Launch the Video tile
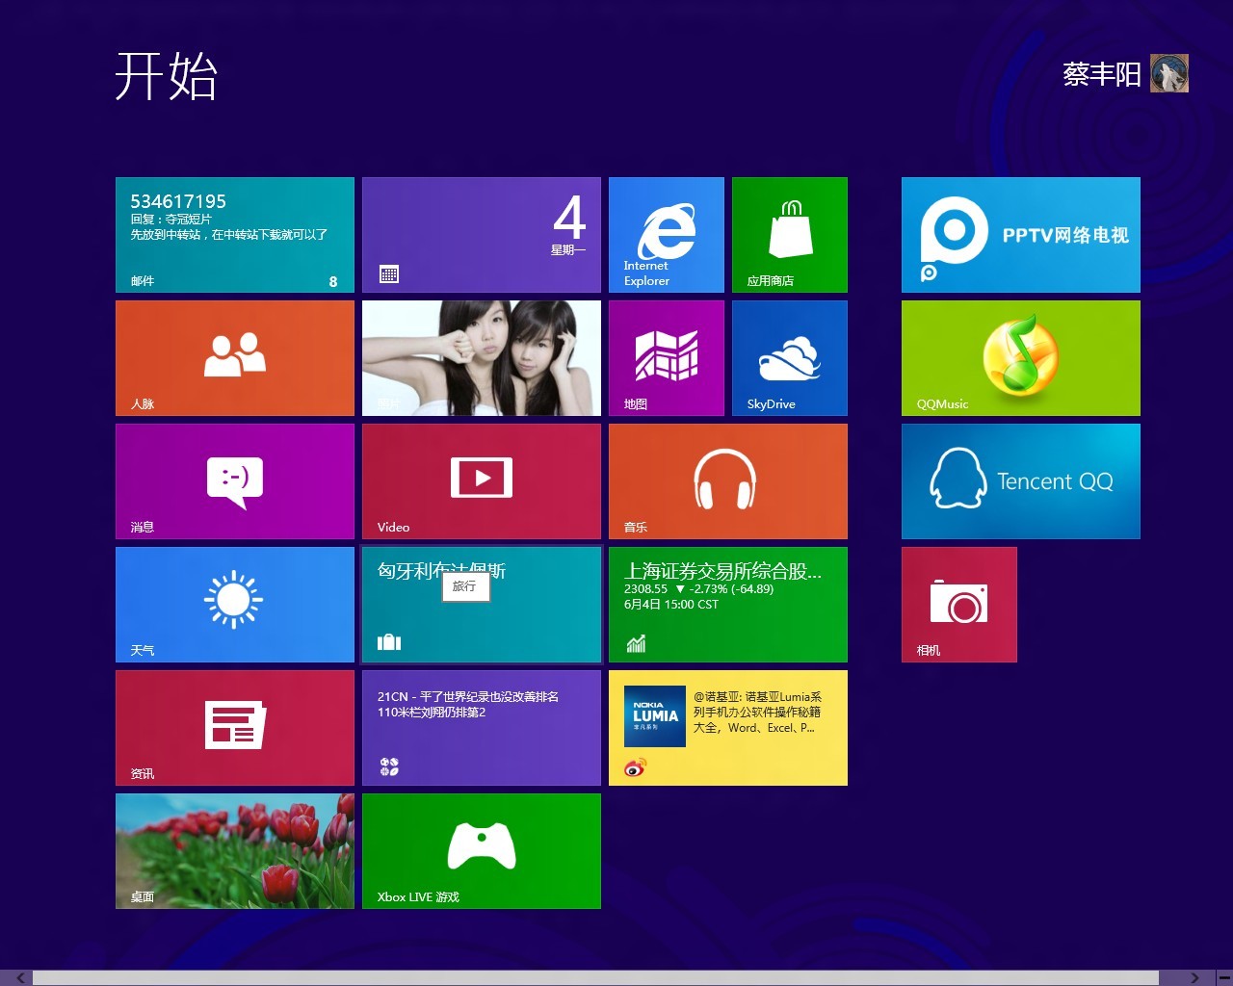The image size is (1233, 986). (x=482, y=481)
